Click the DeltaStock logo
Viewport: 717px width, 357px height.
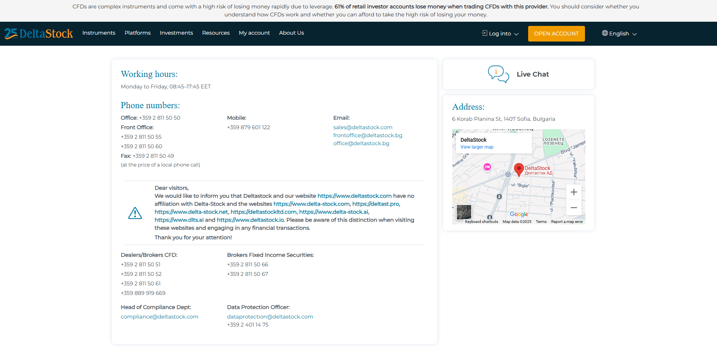coord(39,34)
